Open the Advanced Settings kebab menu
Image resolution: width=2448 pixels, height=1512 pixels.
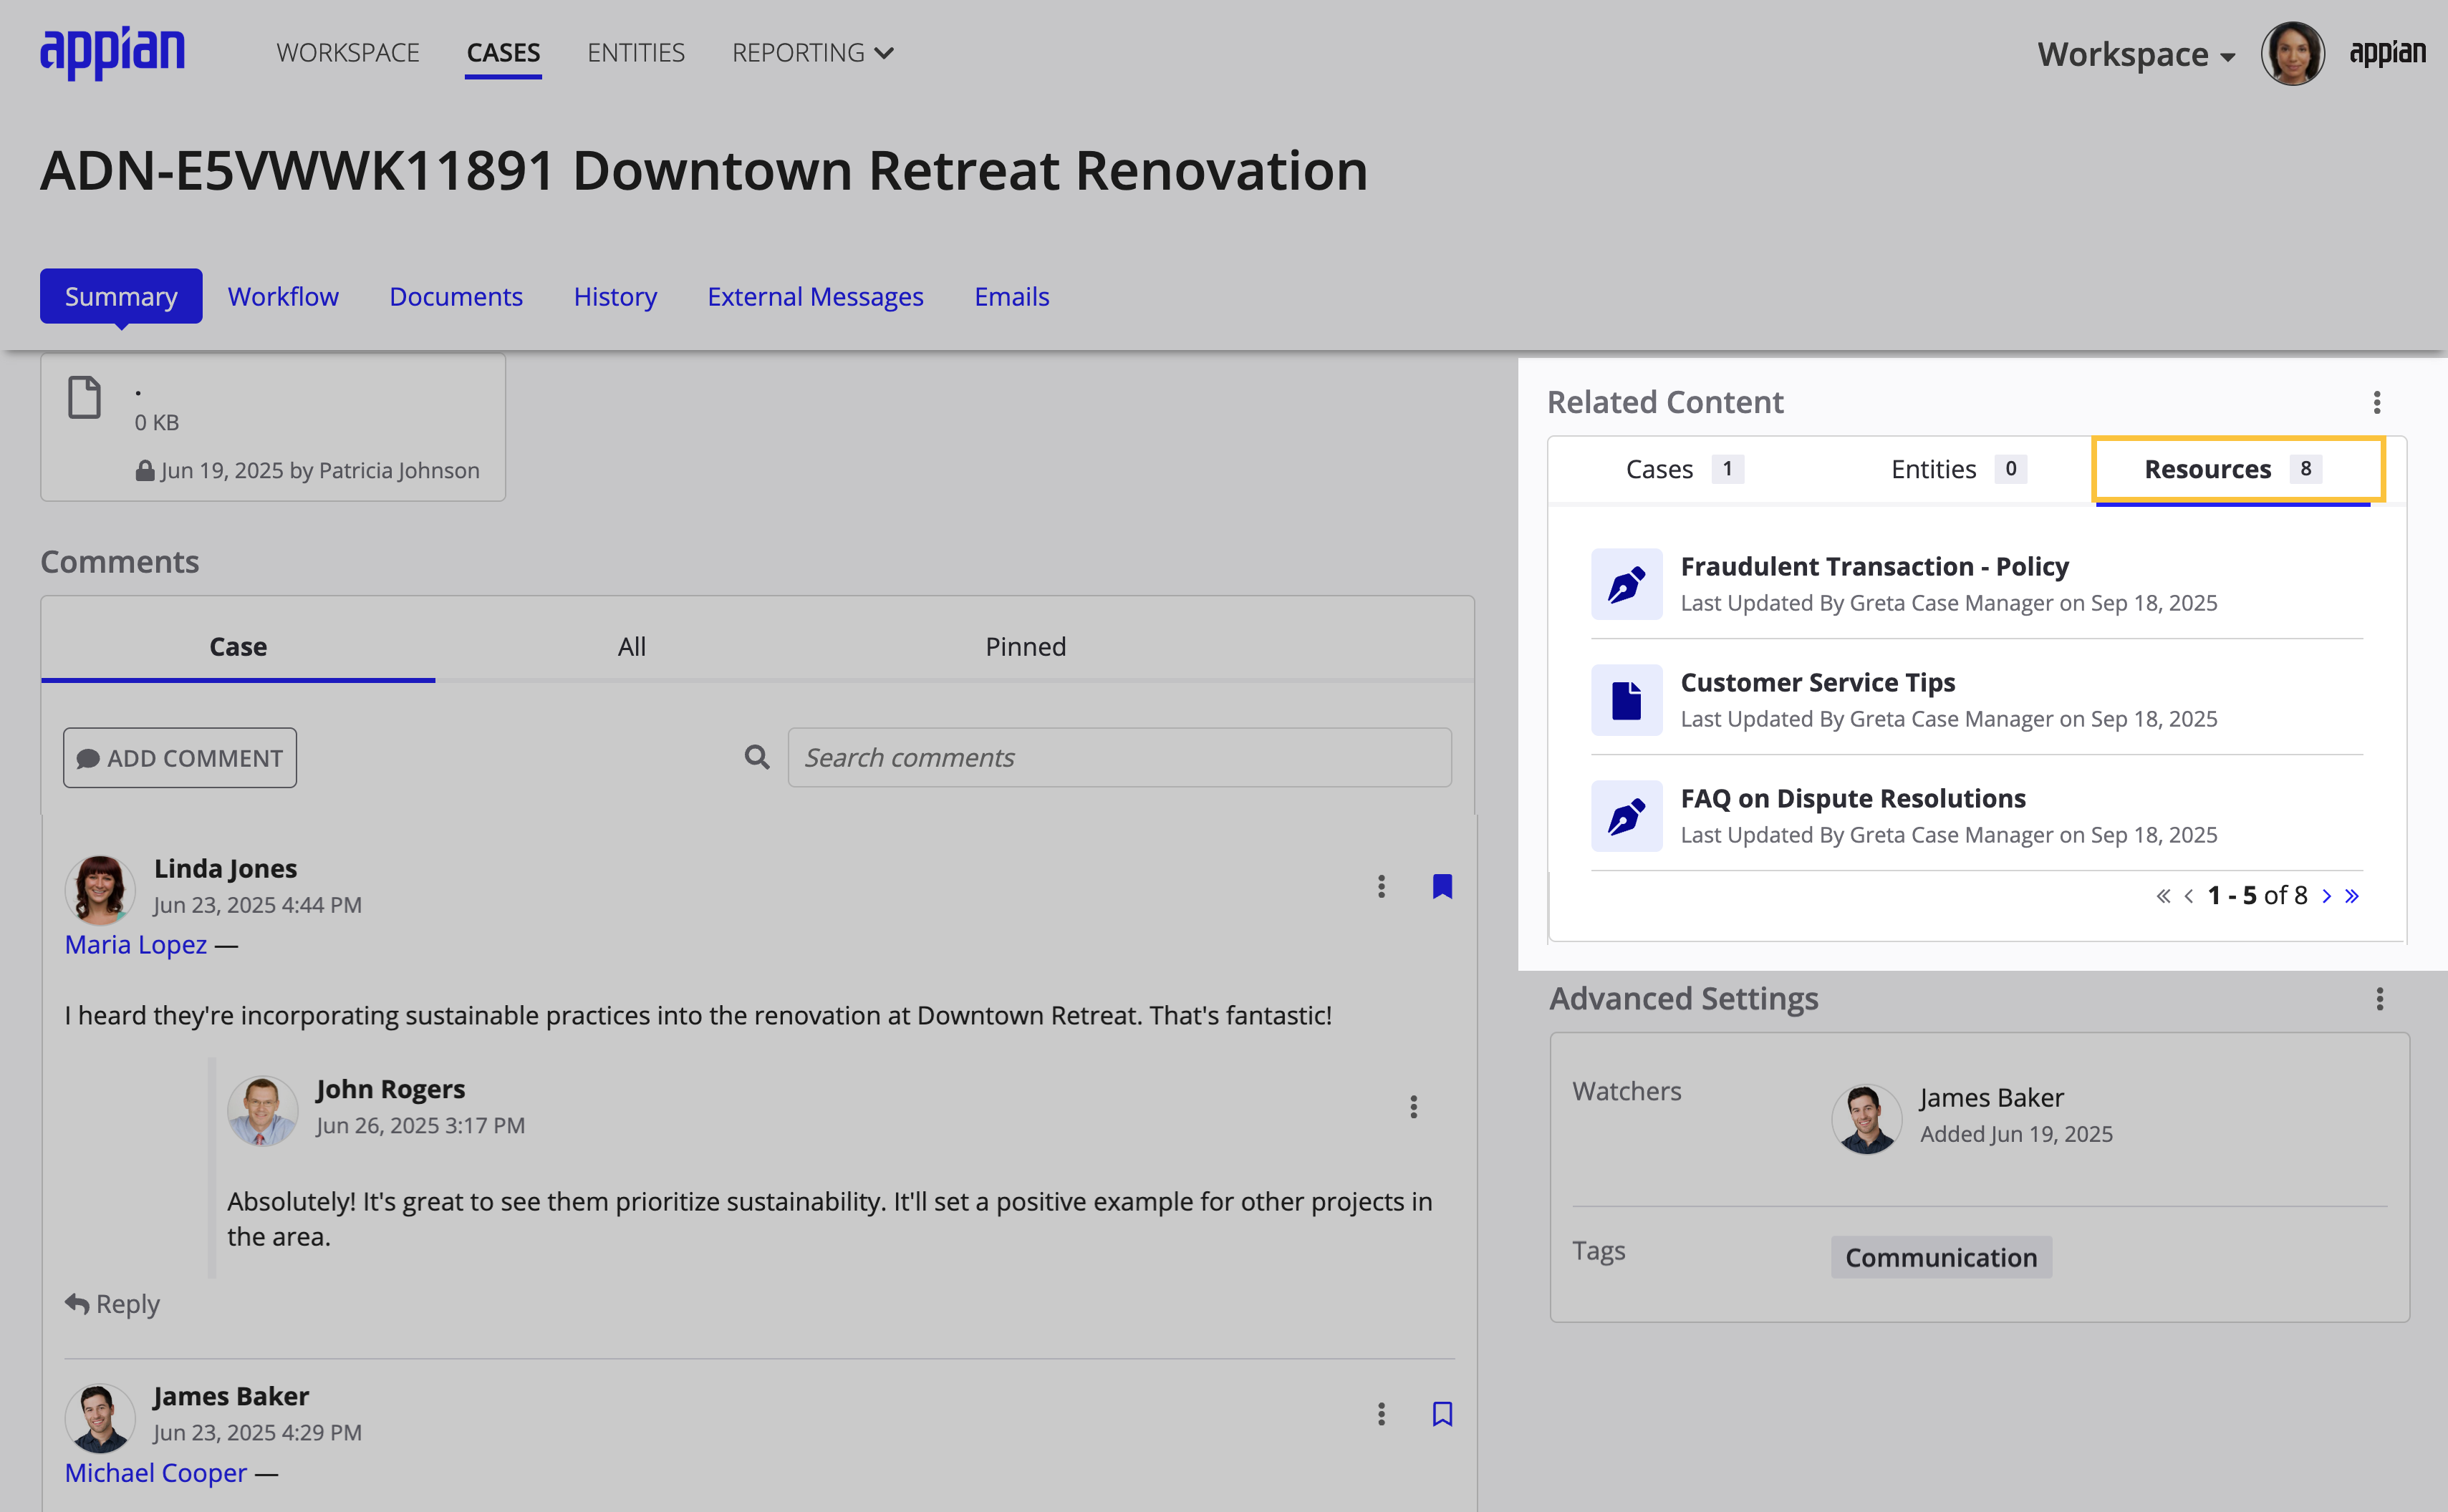click(x=2379, y=998)
